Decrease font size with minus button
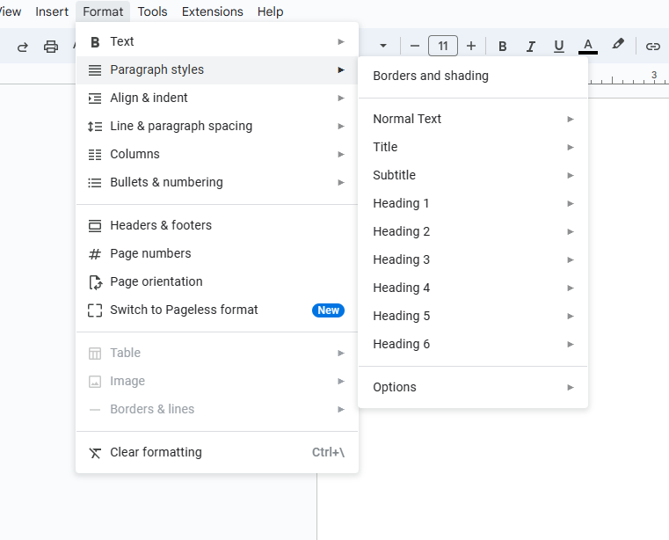Image resolution: width=669 pixels, height=540 pixels. pos(414,46)
